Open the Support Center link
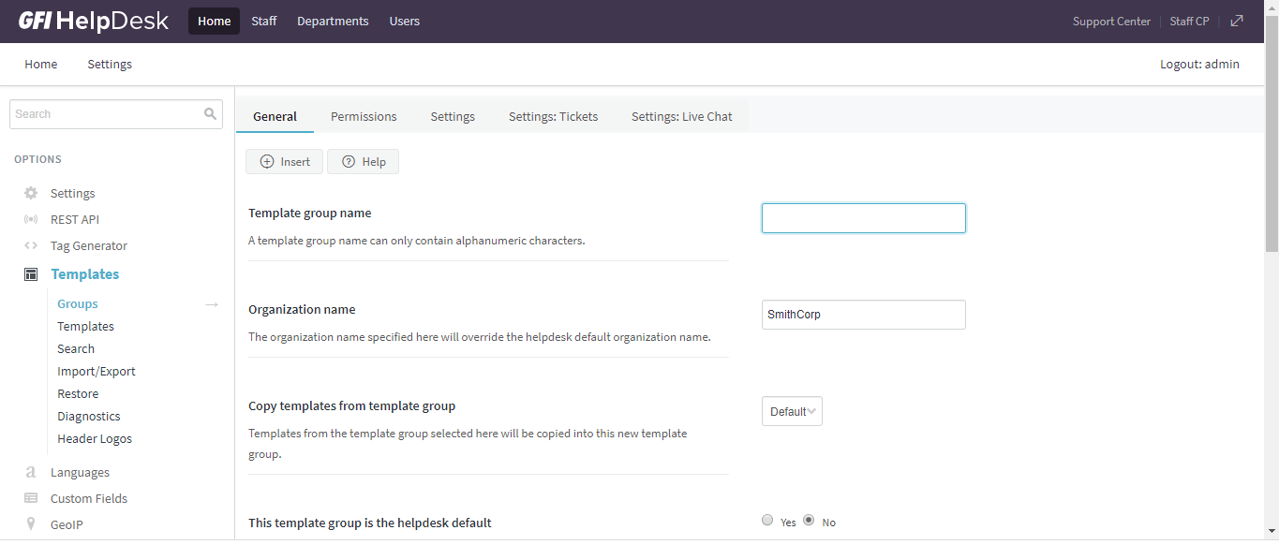Screen dimensions: 1279x545 (x=1111, y=21)
